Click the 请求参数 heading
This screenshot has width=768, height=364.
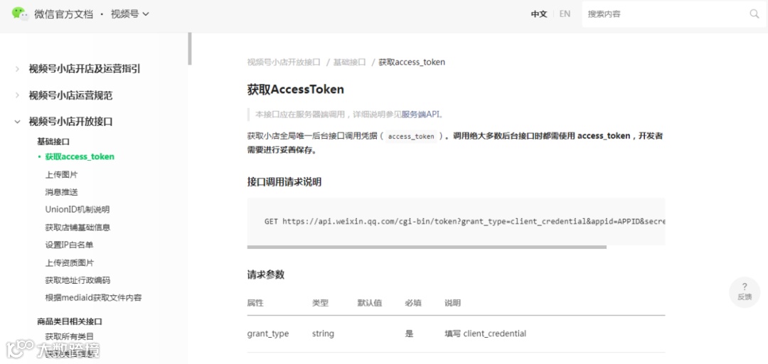[265, 275]
